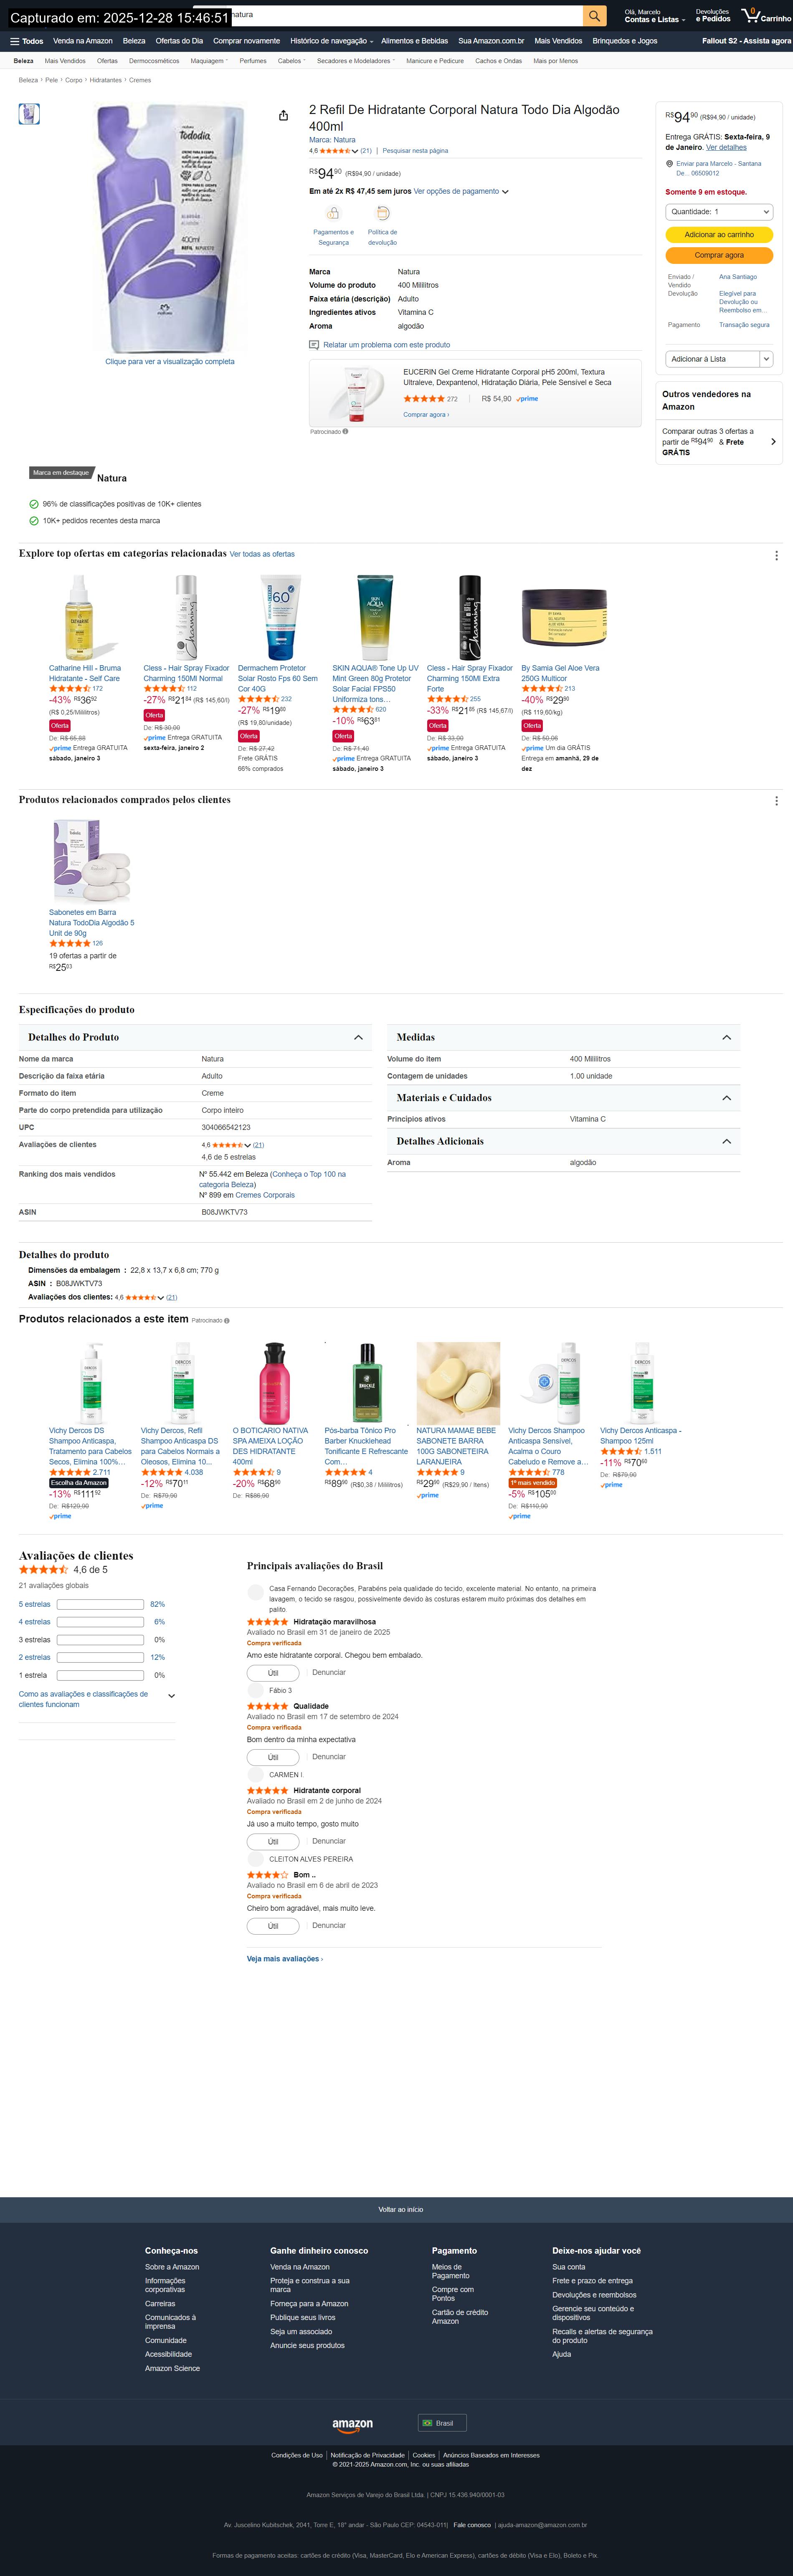Select the small product image thumbnail
Screen dimensions: 793x2576
tap(29, 114)
